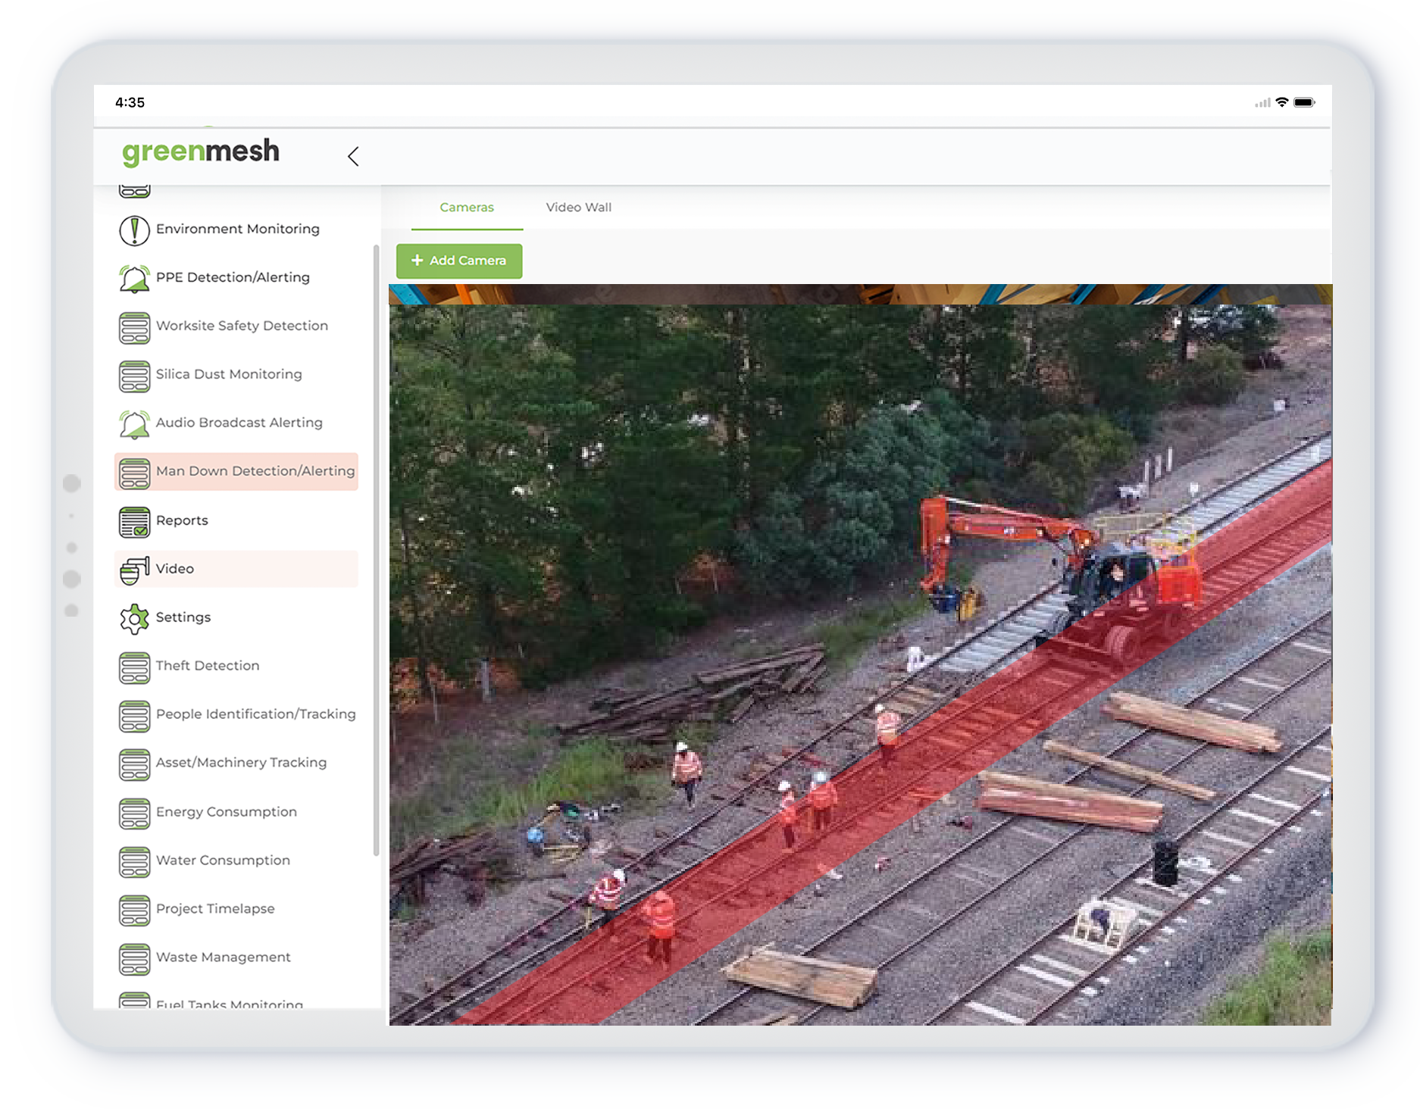Collapse the sidebar with the back chevron
The image size is (1420, 1109).
353,156
